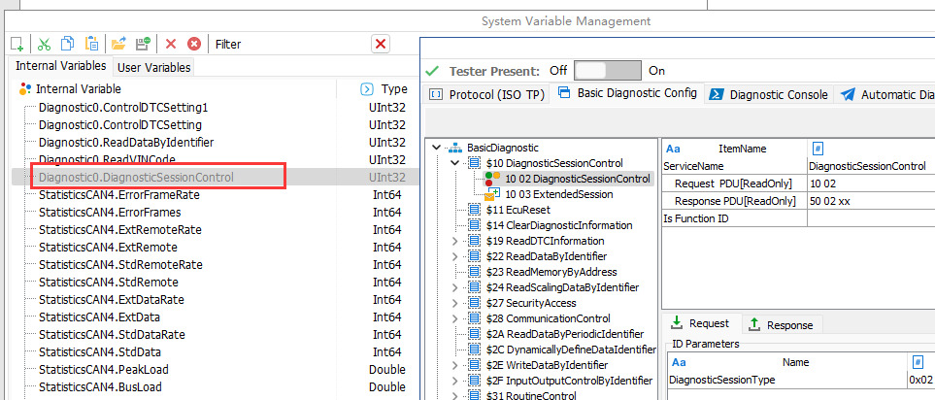Click the copy icon in the toolbar
935x400 pixels.
coord(67,44)
